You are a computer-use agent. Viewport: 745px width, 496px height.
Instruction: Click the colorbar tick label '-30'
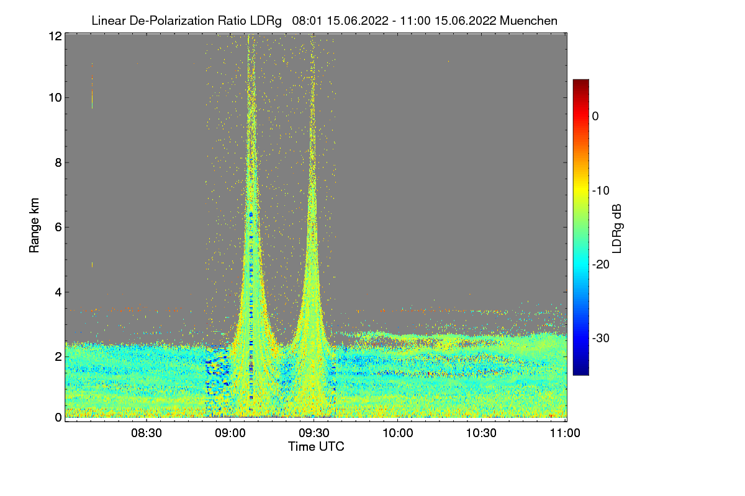pos(601,339)
